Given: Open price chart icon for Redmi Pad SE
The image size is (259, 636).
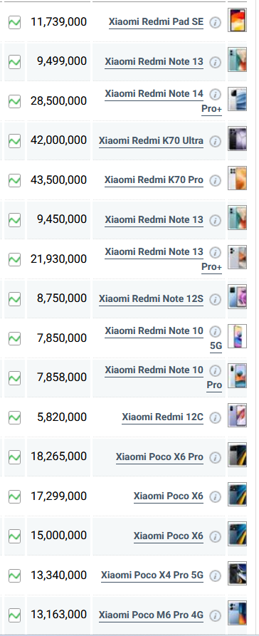Looking at the screenshot, I should click(x=15, y=22).
